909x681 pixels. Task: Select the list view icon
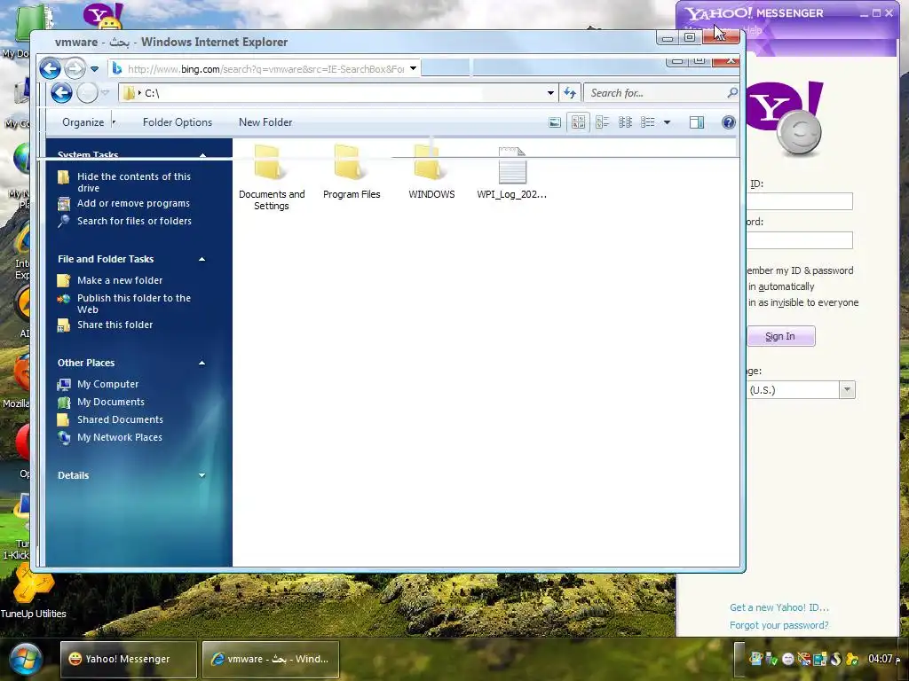[x=647, y=122]
